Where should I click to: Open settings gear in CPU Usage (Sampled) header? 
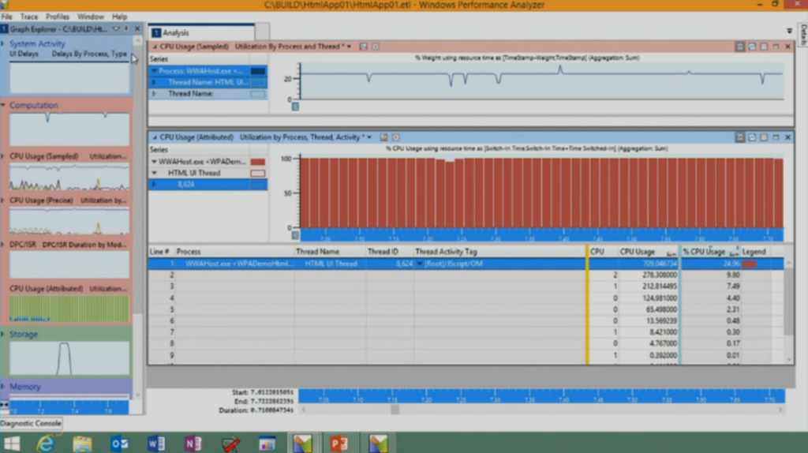pos(376,47)
